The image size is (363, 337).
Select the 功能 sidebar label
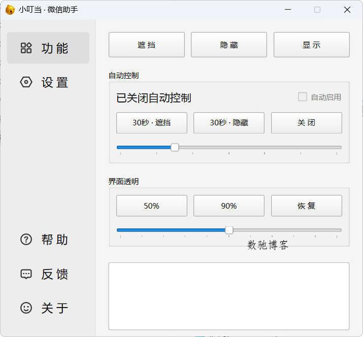[55, 48]
